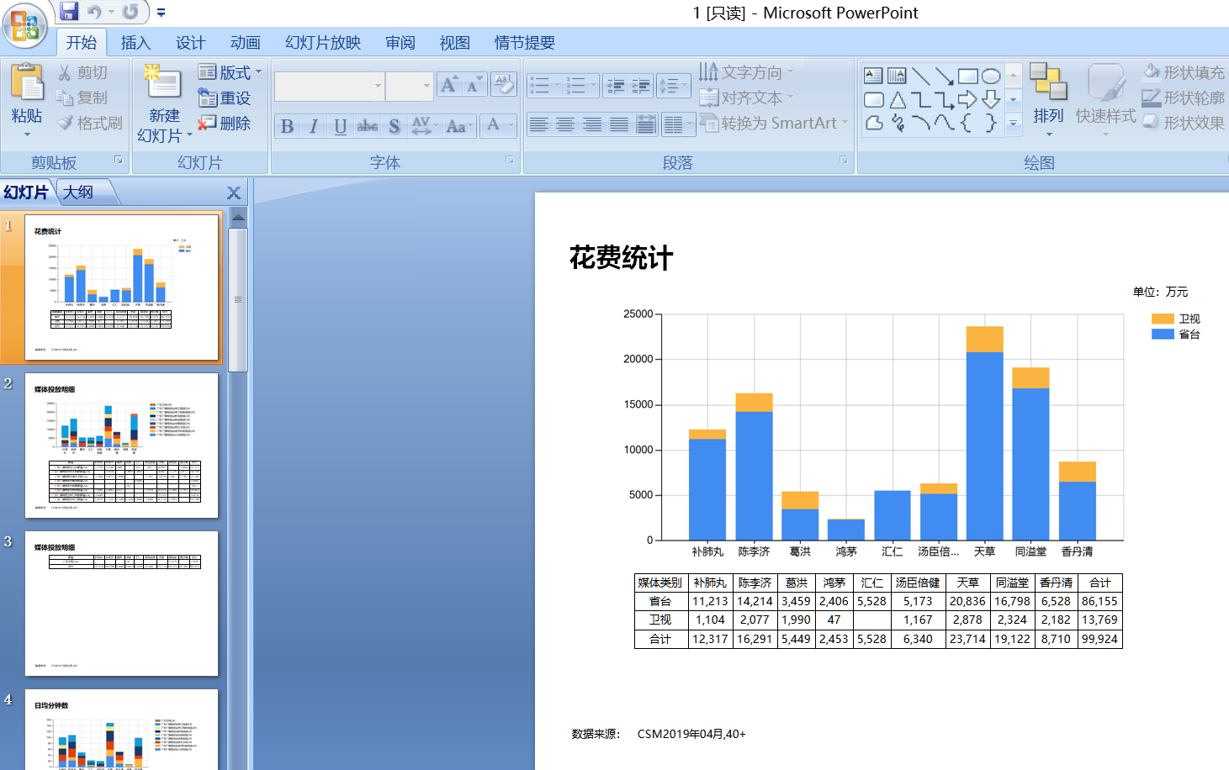Viewport: 1229px width, 770px height.
Task: Click 形状轮廓 (Shape Outline) button
Action: [1184, 98]
